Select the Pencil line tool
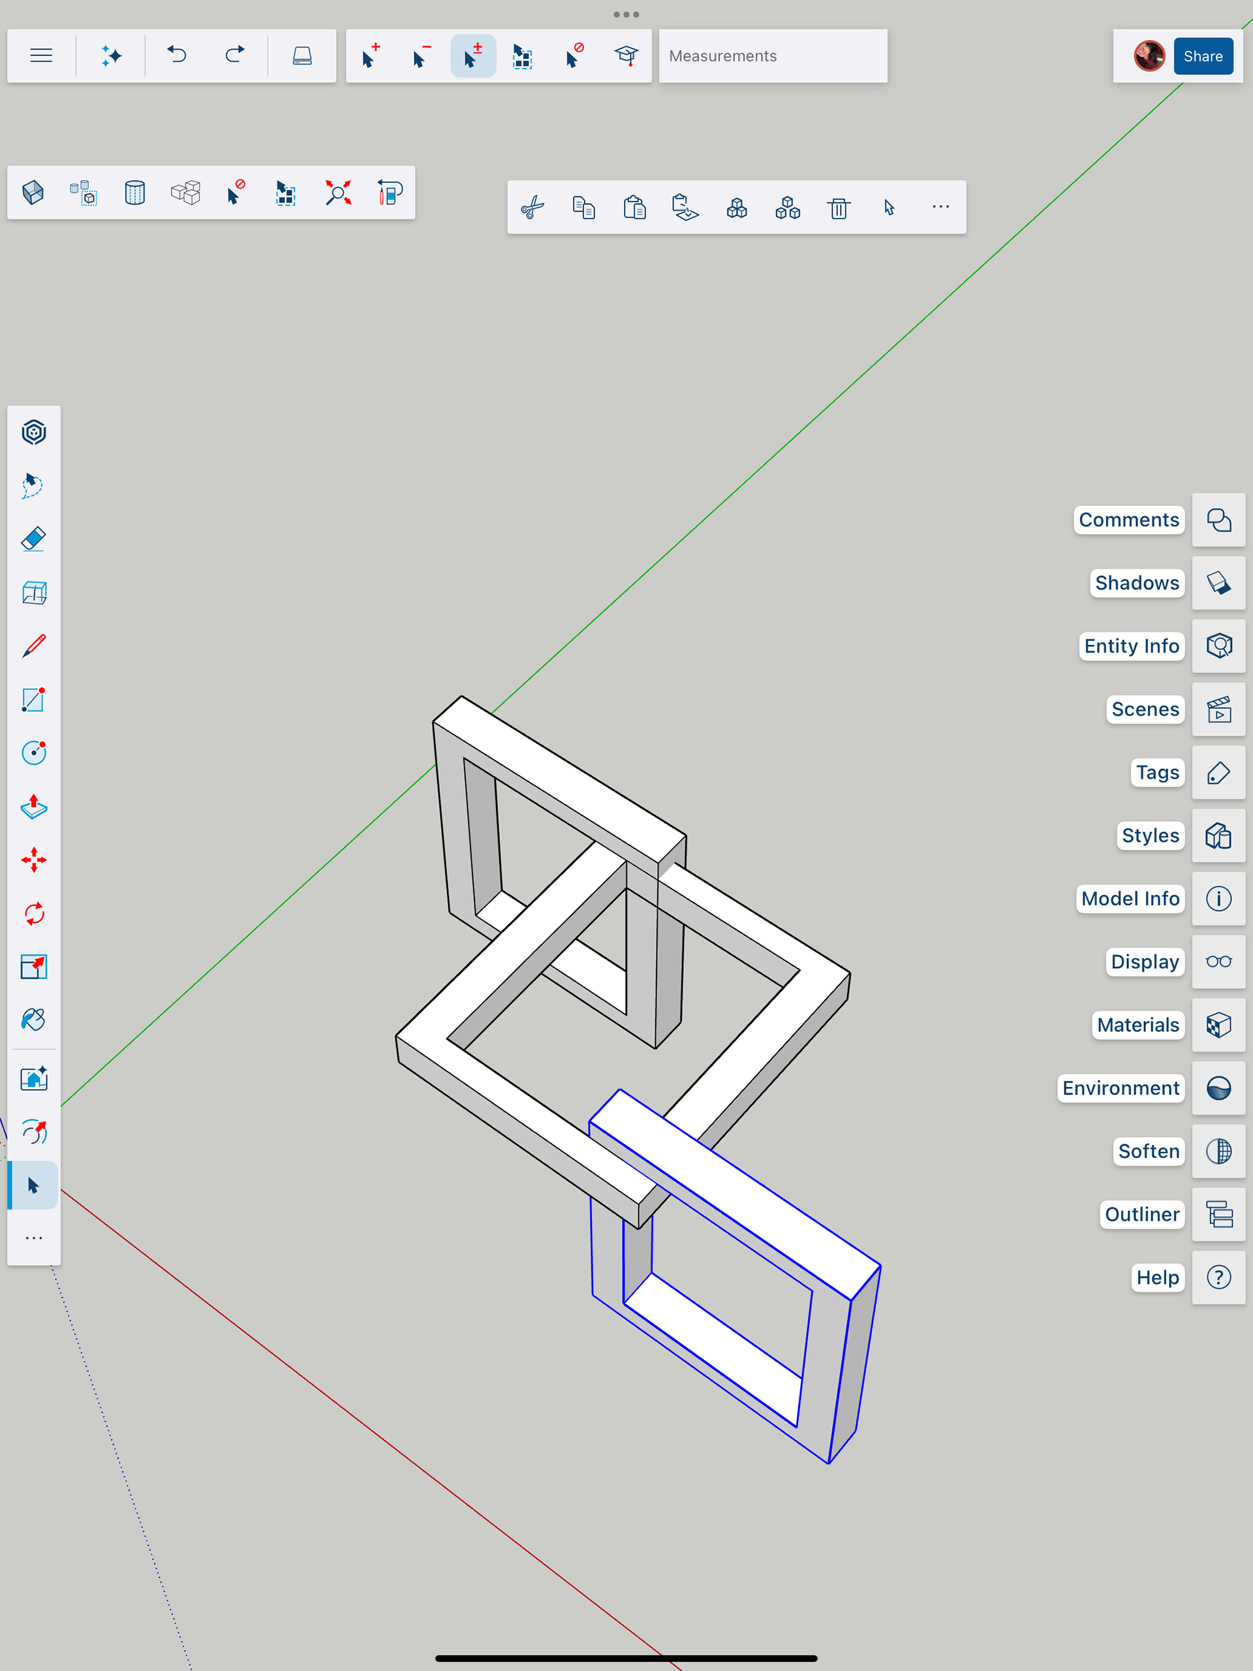1253x1671 pixels. click(x=34, y=646)
